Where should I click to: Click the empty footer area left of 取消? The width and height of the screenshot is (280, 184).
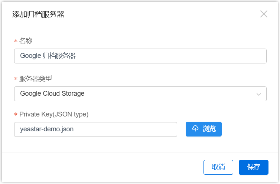point(104,167)
